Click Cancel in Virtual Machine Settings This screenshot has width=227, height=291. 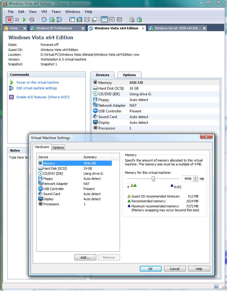click(x=175, y=269)
